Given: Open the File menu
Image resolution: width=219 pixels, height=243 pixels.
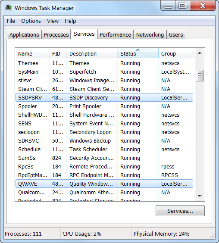Looking at the screenshot, I should (11, 21).
